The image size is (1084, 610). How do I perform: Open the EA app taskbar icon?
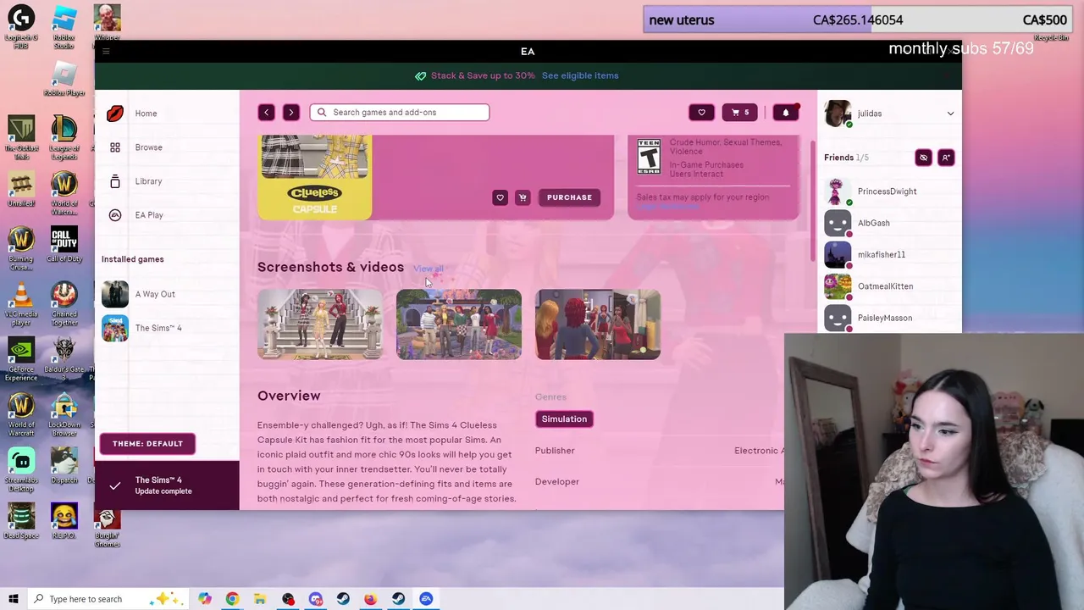tap(426, 599)
